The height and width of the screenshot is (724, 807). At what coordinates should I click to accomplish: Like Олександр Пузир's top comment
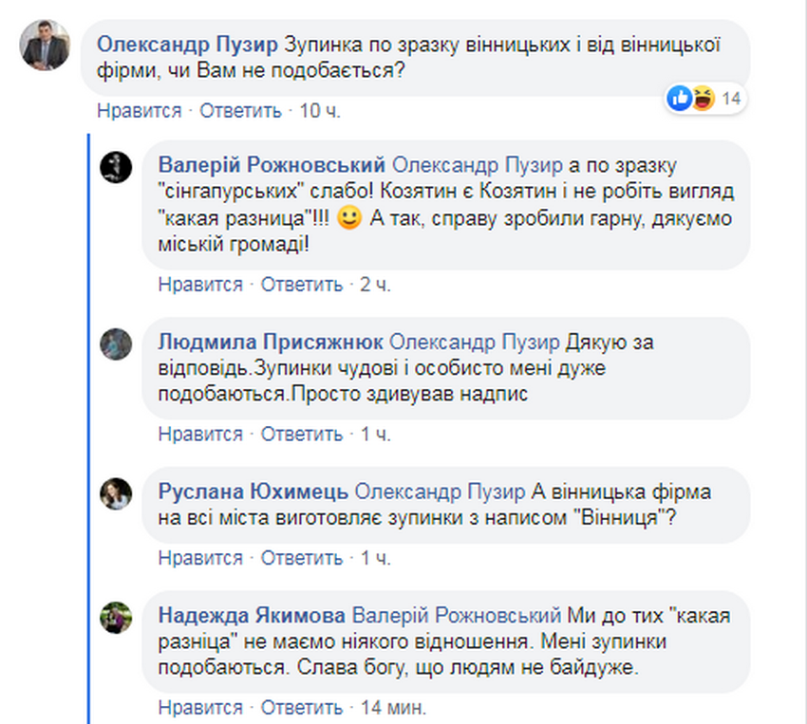[139, 111]
